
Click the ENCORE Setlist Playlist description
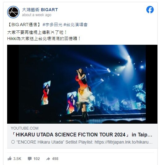(x=82, y=142)
